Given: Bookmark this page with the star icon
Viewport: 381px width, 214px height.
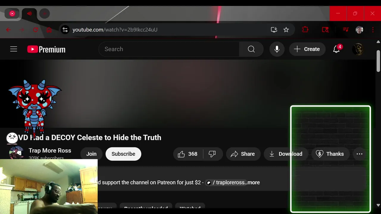Looking at the screenshot, I should [286, 29].
